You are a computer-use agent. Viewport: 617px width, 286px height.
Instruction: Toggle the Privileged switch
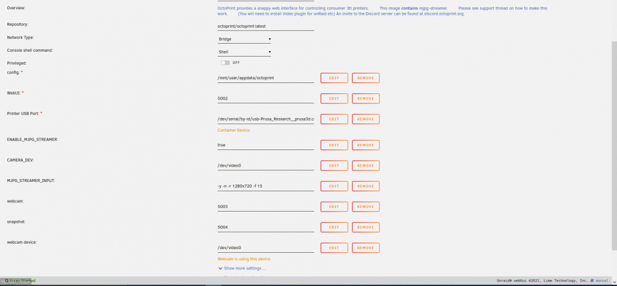[x=225, y=63]
